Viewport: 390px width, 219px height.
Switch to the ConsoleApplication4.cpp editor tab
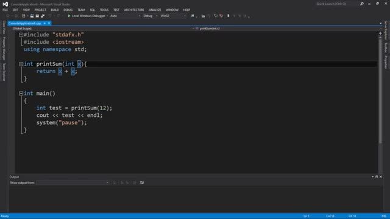pos(24,23)
